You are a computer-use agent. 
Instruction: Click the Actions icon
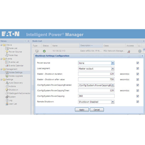tap(7, 86)
